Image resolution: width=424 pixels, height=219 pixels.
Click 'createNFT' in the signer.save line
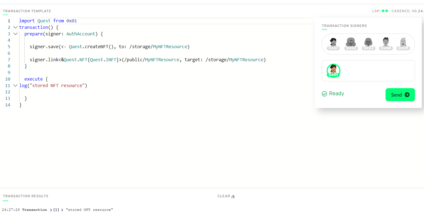pos(97,47)
